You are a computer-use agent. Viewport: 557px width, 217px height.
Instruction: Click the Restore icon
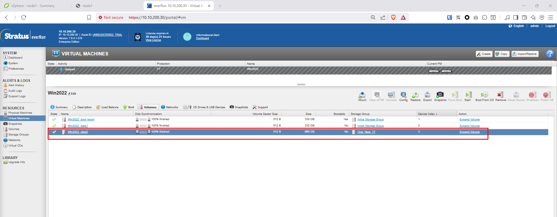coord(415,95)
